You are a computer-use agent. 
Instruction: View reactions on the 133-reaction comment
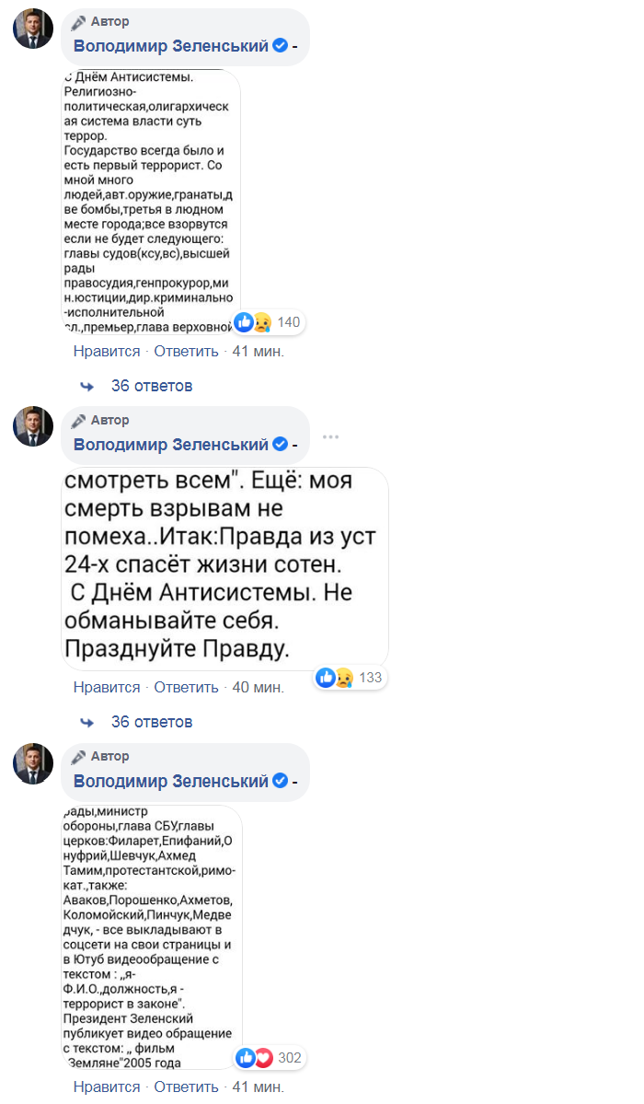[349, 678]
